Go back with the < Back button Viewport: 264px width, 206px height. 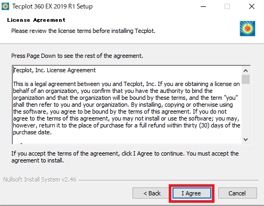(151, 193)
